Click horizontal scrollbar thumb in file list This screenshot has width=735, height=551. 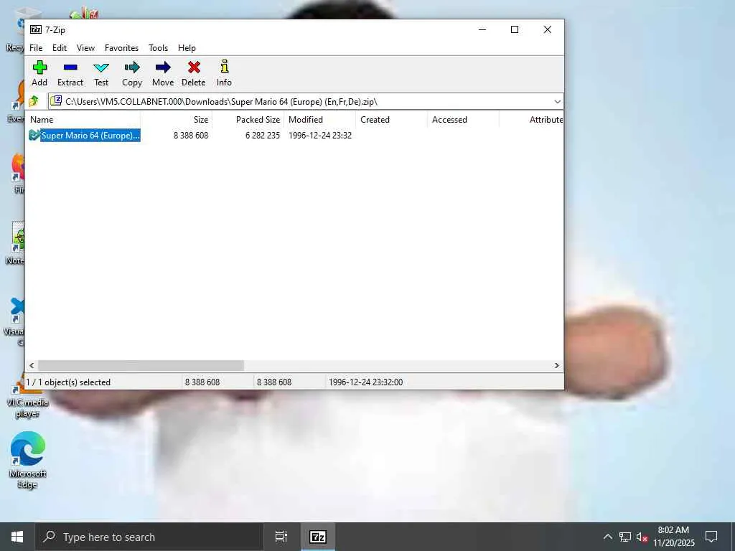[x=141, y=365]
